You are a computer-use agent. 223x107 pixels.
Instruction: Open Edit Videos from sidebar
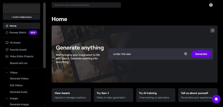16,85
